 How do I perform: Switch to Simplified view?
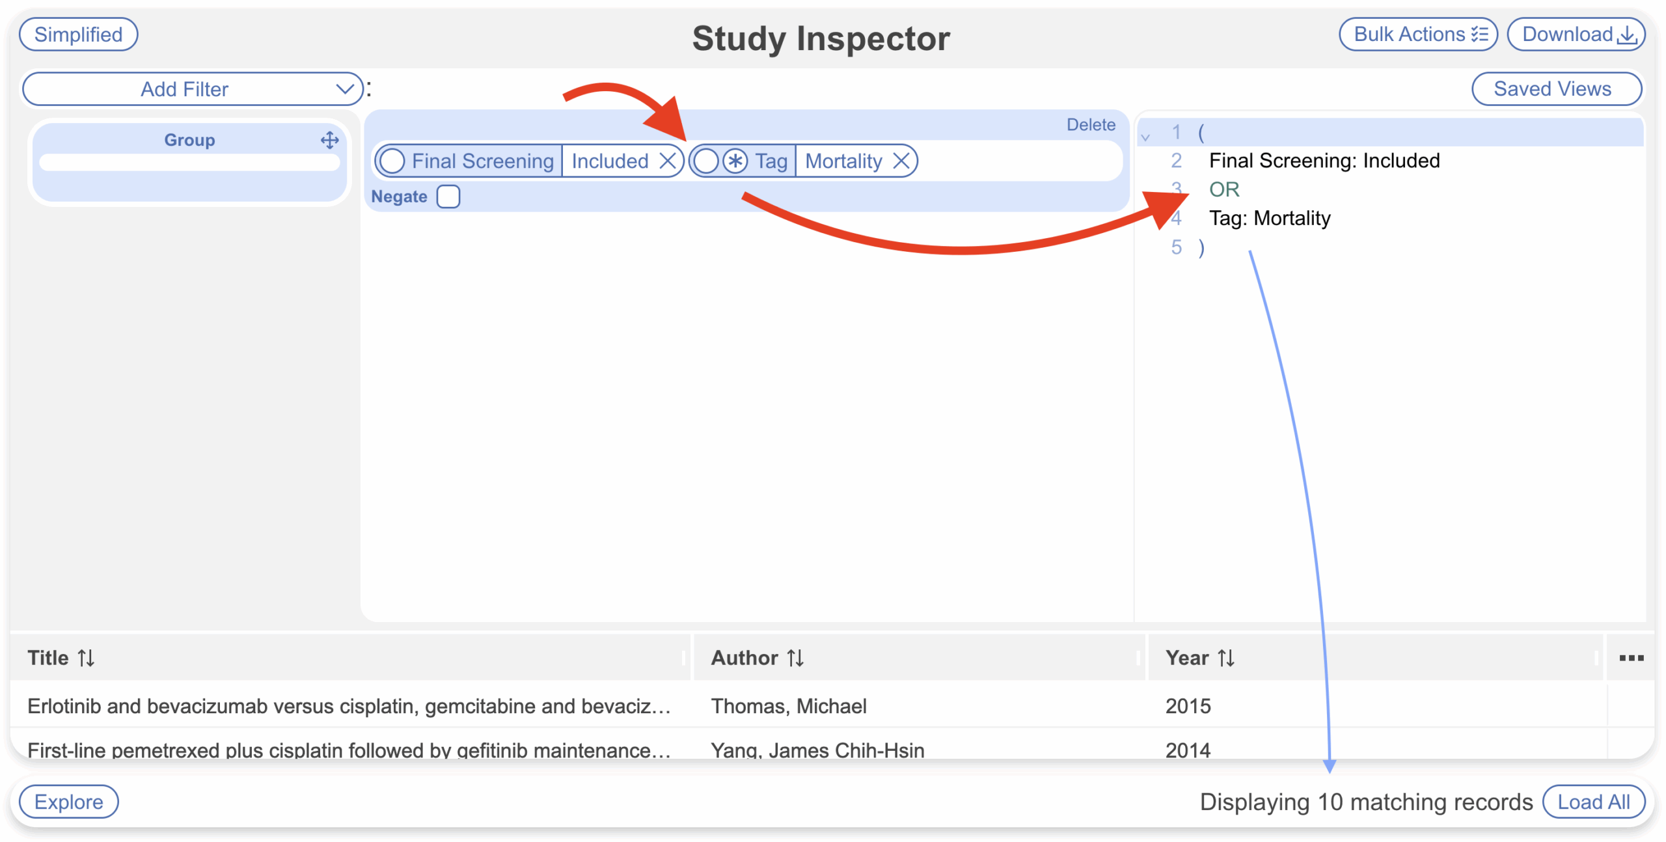78,34
